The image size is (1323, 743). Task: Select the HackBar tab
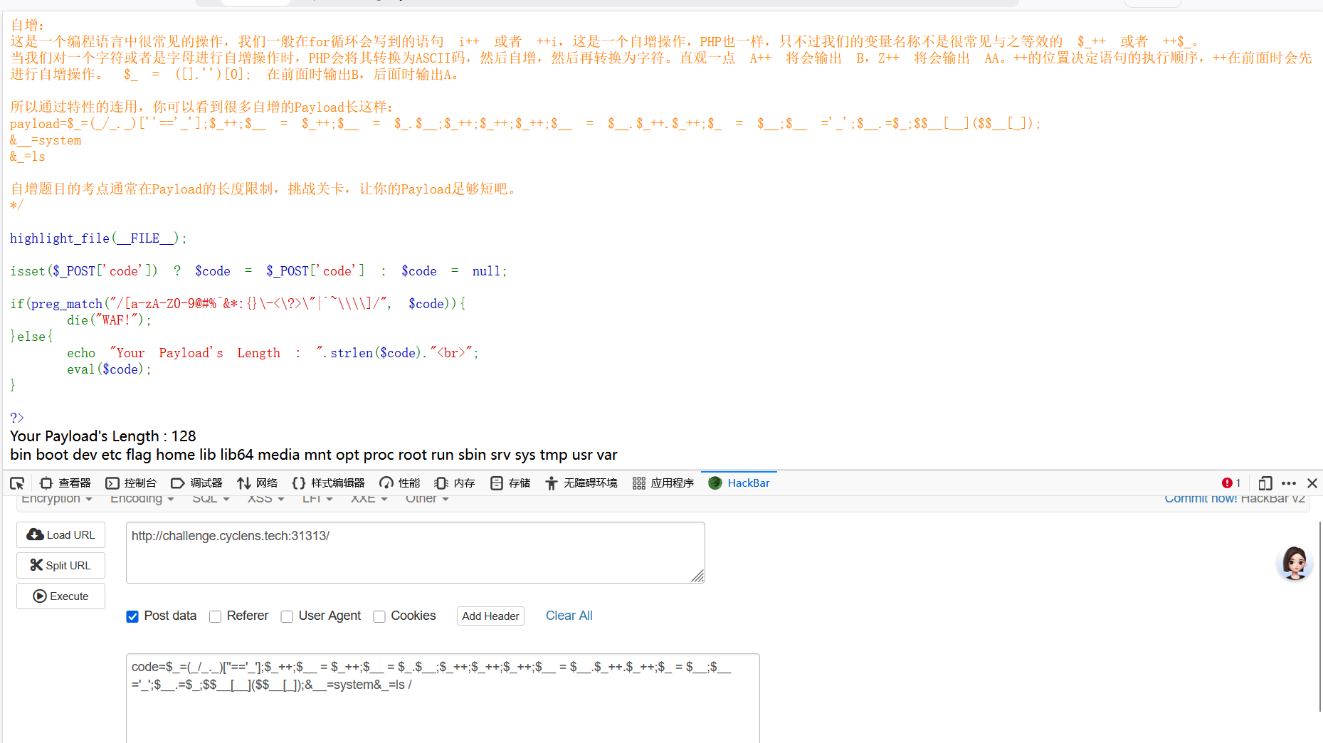click(739, 483)
